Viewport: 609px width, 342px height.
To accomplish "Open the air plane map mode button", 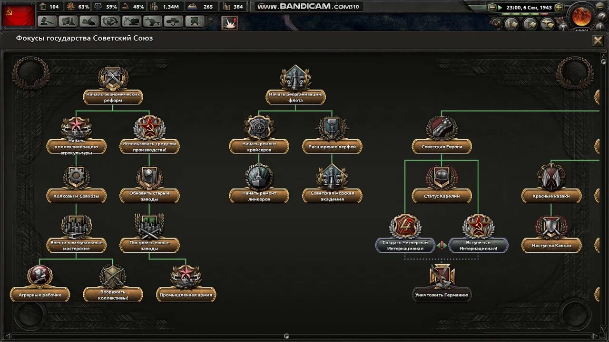I will tap(548, 24).
